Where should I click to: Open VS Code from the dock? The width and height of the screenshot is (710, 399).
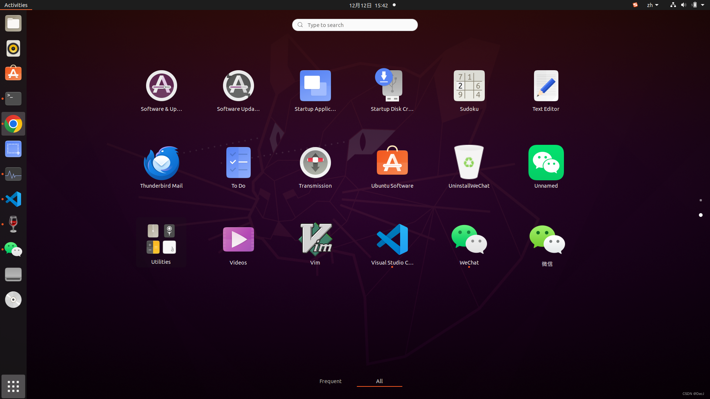click(13, 199)
